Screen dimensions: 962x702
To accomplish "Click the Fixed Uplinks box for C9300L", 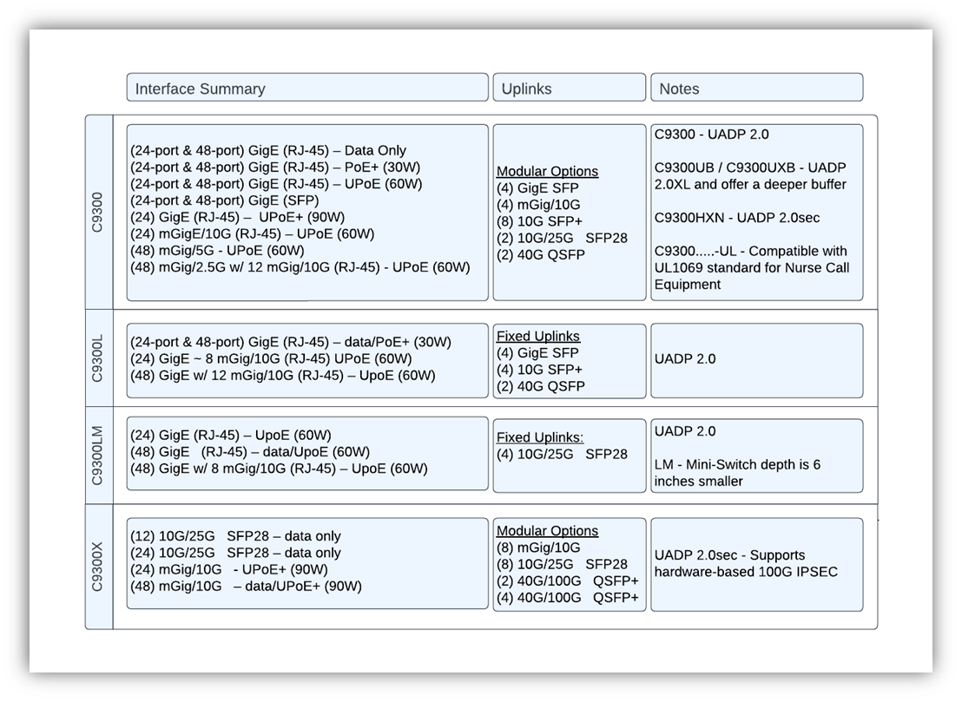I will [569, 360].
